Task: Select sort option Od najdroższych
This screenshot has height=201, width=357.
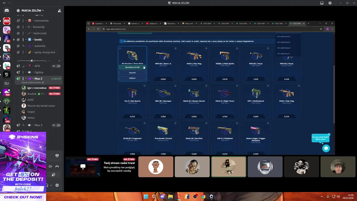Action: tap(284, 48)
